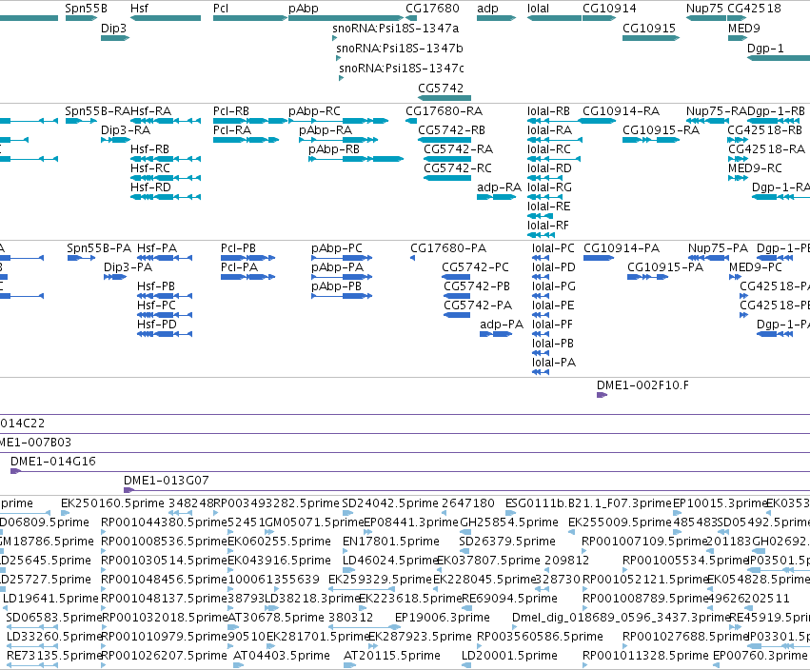Image resolution: width=810 pixels, height=670 pixels.
Task: Click the purple DME1-014G16 clone start marker
Action: (x=15, y=471)
